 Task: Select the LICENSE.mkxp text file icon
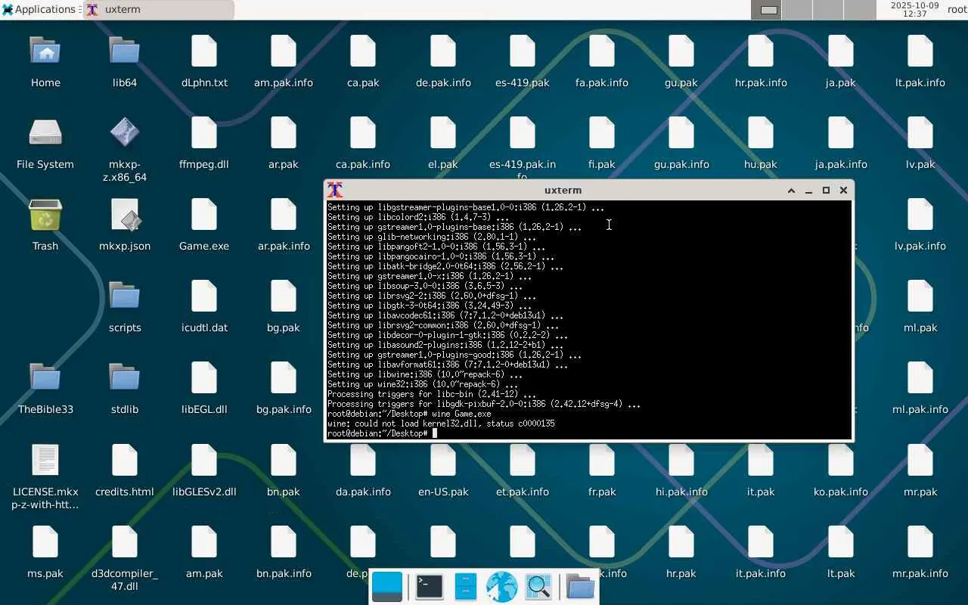point(45,461)
